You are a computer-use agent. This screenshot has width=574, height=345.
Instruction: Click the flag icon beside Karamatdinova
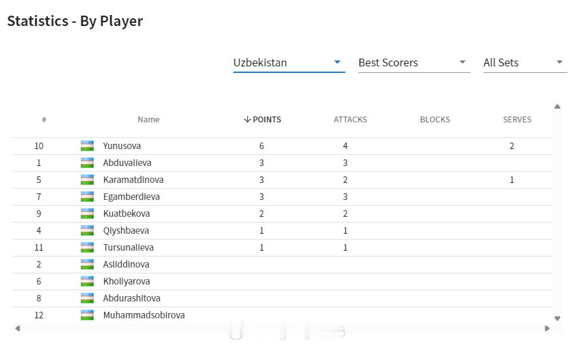[x=87, y=180]
